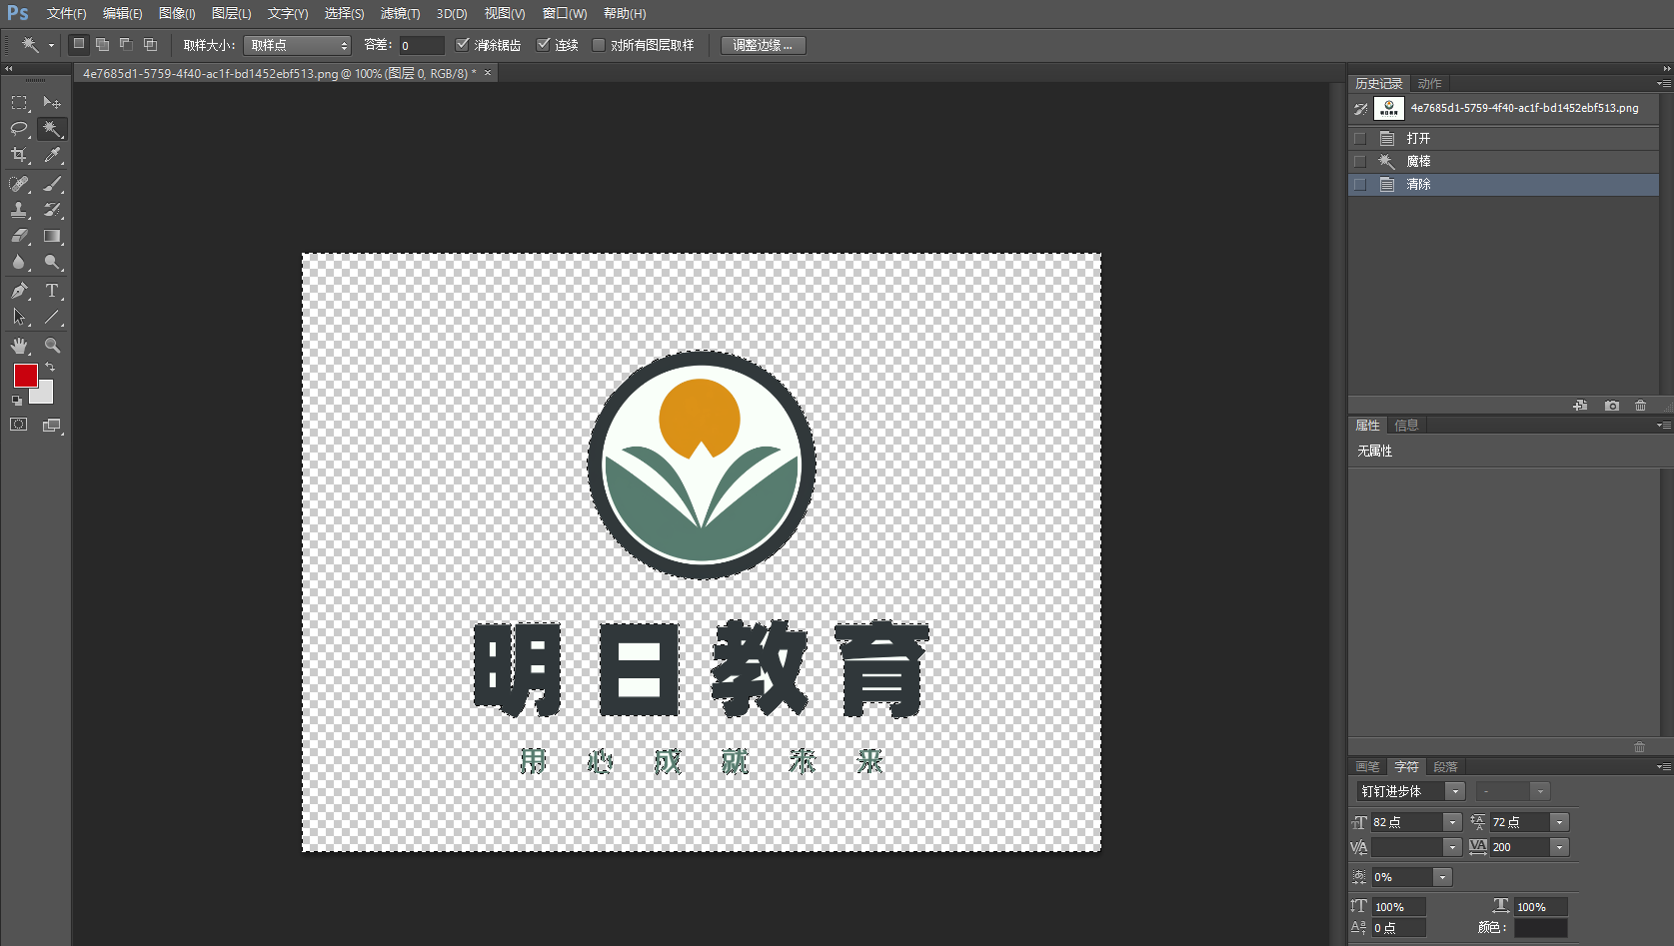The width and height of the screenshot is (1674, 946).
Task: Create a new history snapshot
Action: [1611, 406]
